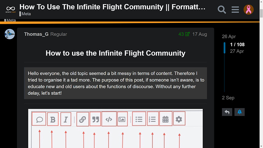This screenshot has width=263, height=148.
Task: Click the page scrollbar thumb on the right
Action: point(261,13)
